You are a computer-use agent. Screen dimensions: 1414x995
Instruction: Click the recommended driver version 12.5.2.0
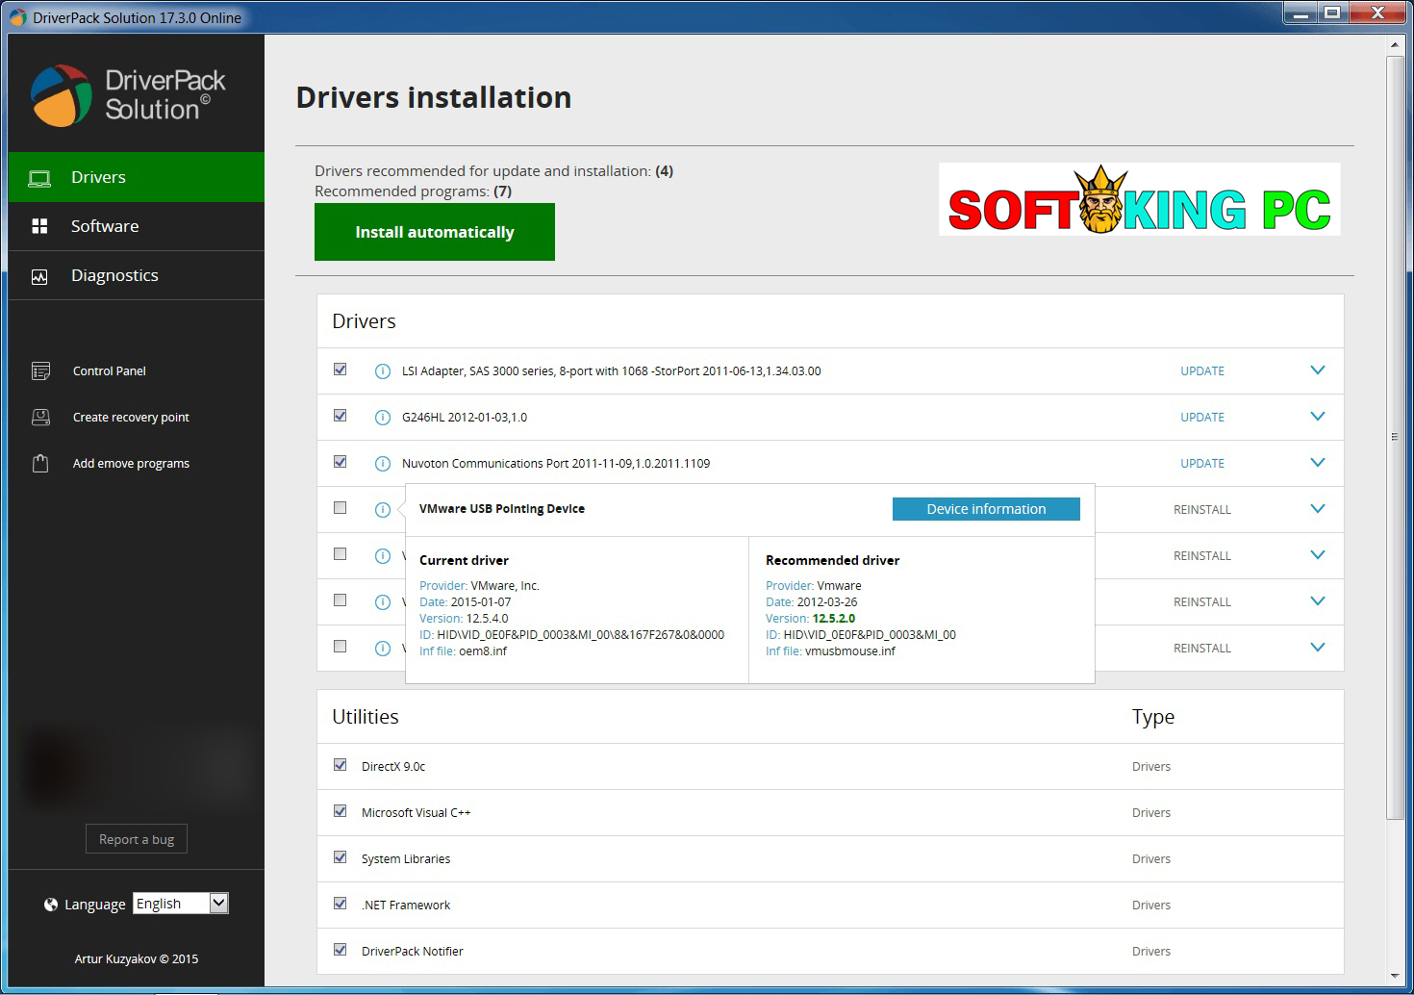833,619
